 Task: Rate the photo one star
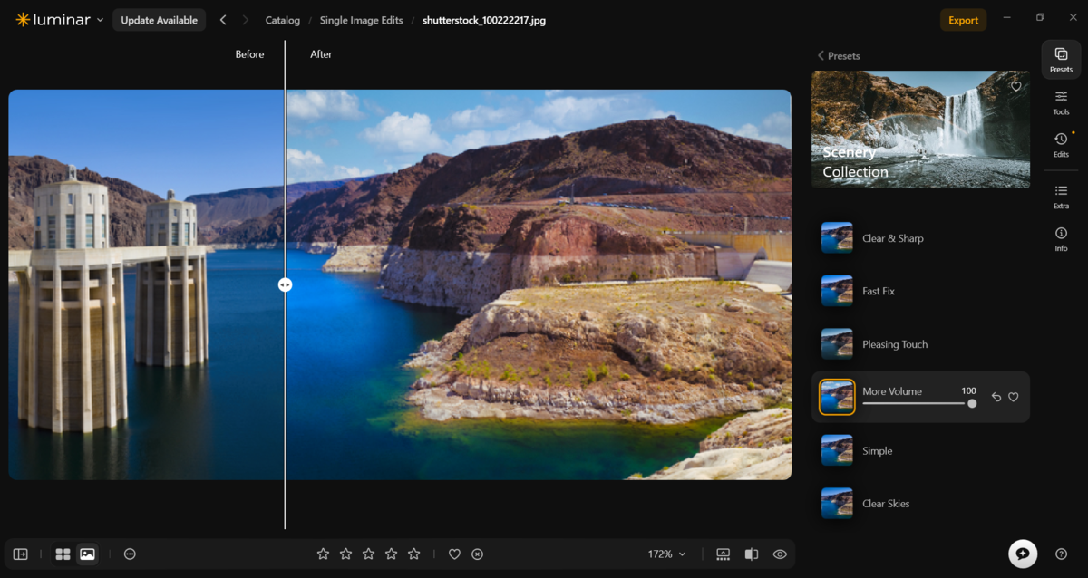323,554
